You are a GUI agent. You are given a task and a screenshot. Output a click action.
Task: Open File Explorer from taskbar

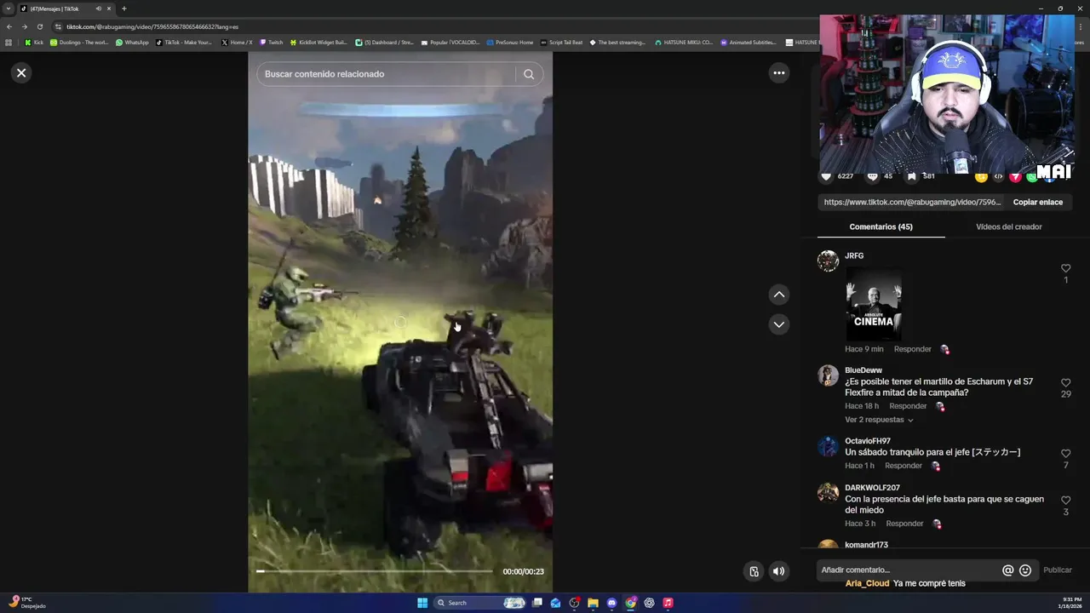point(594,603)
